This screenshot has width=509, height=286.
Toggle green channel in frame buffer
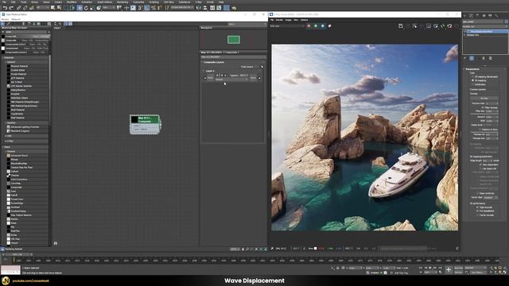pyautogui.click(x=316, y=26)
